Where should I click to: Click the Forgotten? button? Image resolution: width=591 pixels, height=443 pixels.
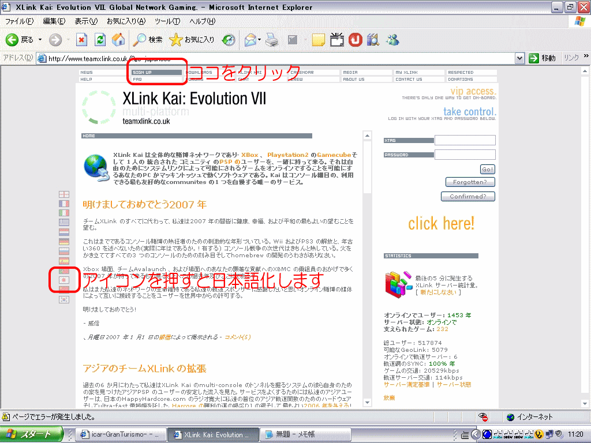click(470, 182)
